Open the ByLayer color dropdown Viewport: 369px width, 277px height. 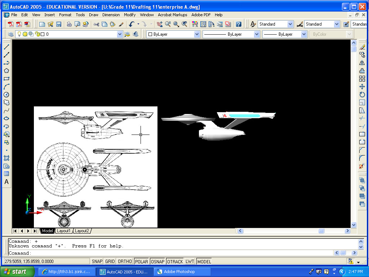(x=197, y=34)
